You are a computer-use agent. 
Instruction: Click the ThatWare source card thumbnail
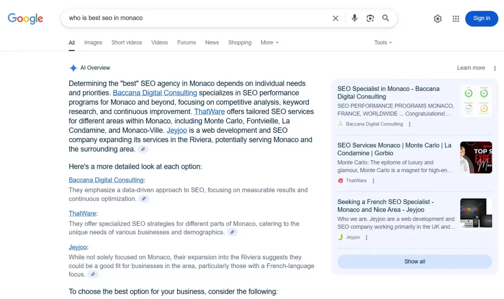coord(476,157)
